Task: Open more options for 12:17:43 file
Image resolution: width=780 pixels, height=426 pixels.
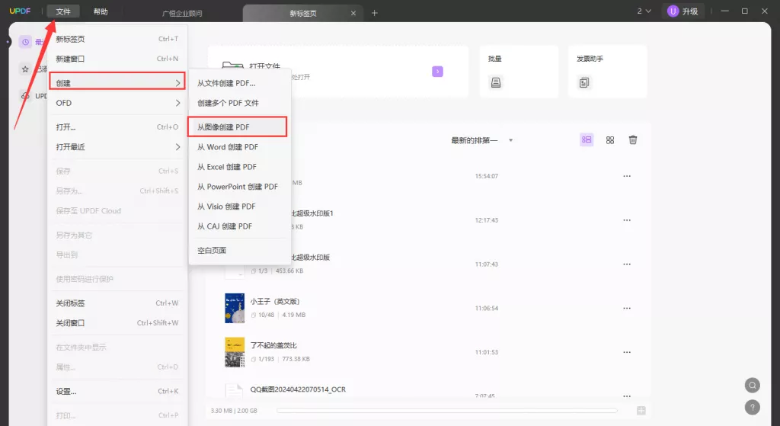Action: click(x=627, y=220)
